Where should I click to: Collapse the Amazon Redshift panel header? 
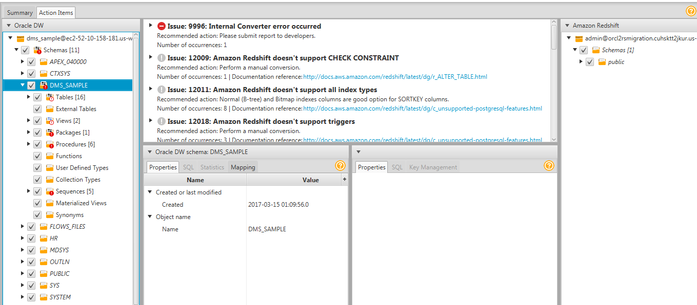pos(567,26)
